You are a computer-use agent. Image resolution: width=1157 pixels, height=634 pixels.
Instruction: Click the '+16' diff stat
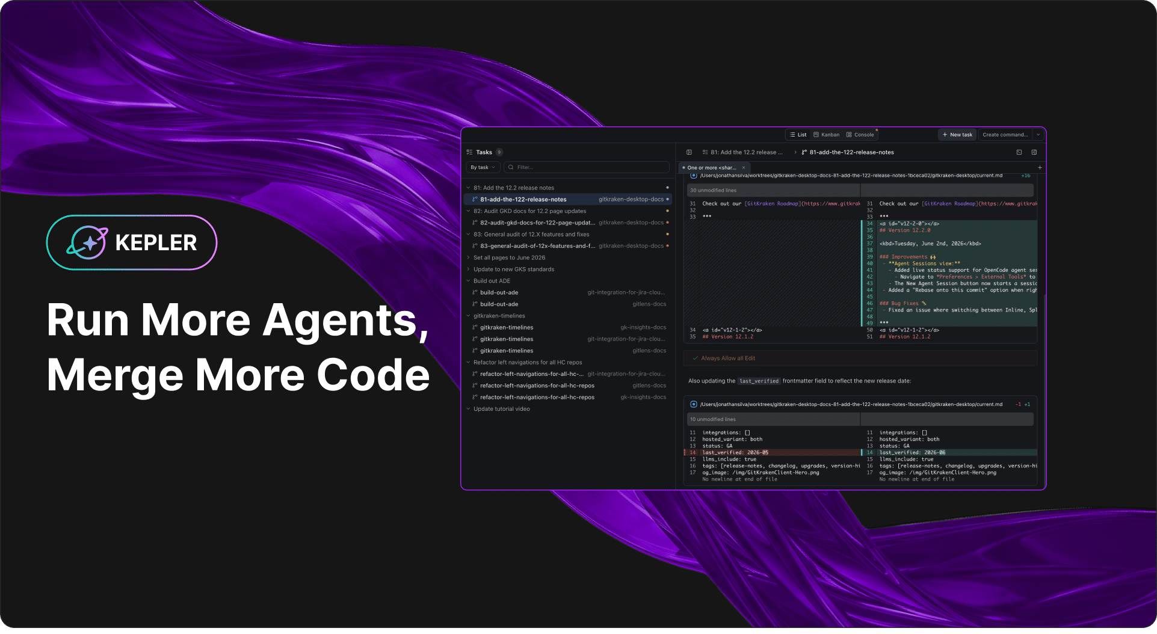(1025, 176)
